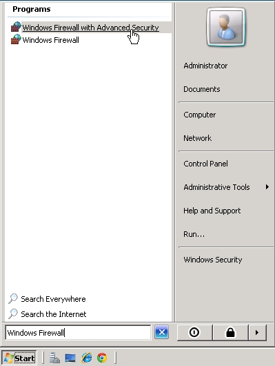Screen dimensions: 275x366
Task: Open Documents from the Start menu
Action: click(201, 89)
